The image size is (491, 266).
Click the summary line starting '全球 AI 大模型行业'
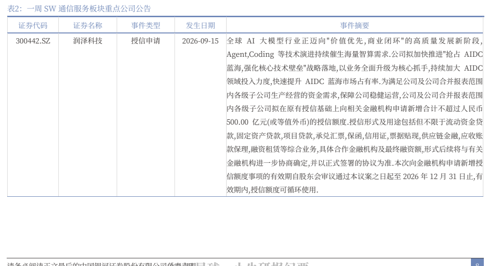[x=354, y=41]
